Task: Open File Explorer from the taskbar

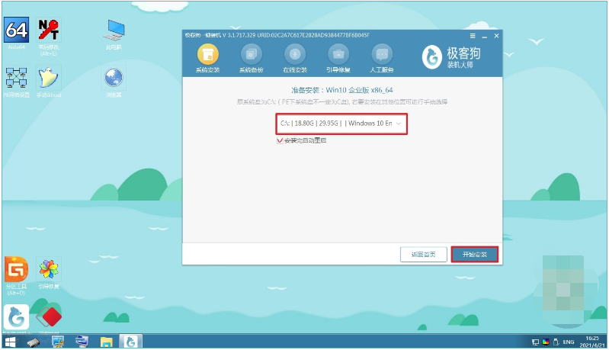Action: coord(106,342)
